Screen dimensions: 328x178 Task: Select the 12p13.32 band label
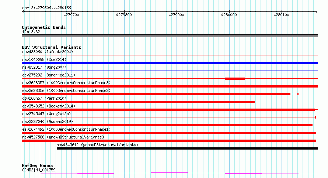click(x=31, y=32)
